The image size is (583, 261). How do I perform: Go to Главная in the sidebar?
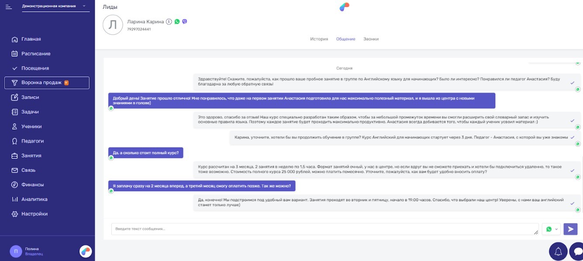(31, 39)
